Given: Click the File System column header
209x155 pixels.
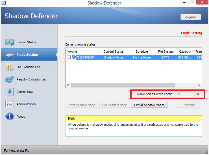Looking at the screenshot, I should coord(166,51).
